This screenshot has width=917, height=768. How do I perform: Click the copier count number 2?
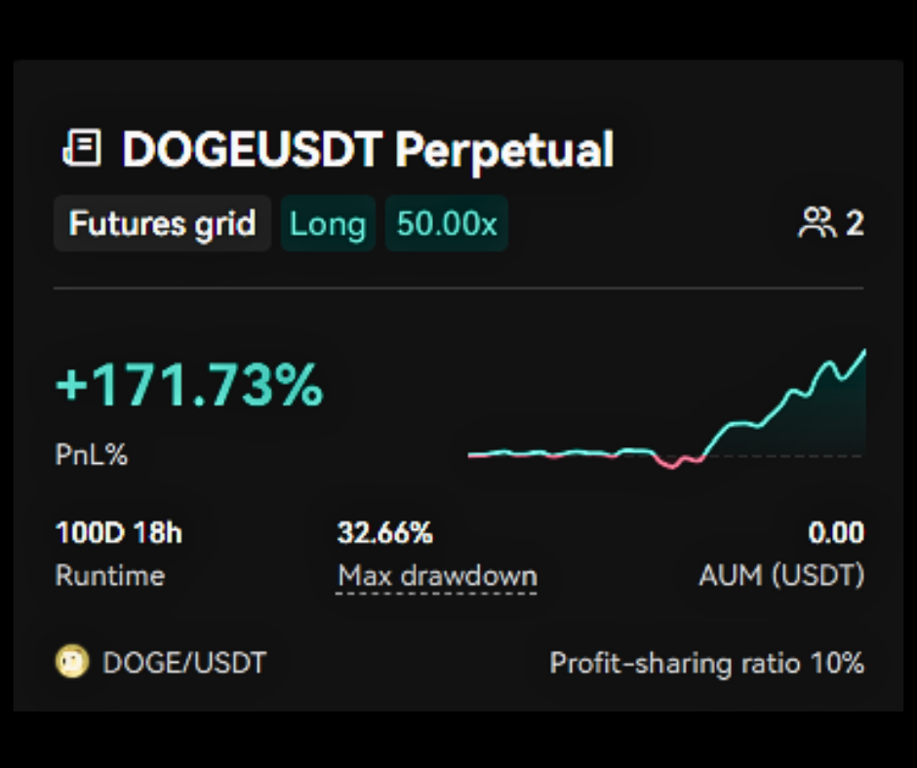tap(855, 224)
